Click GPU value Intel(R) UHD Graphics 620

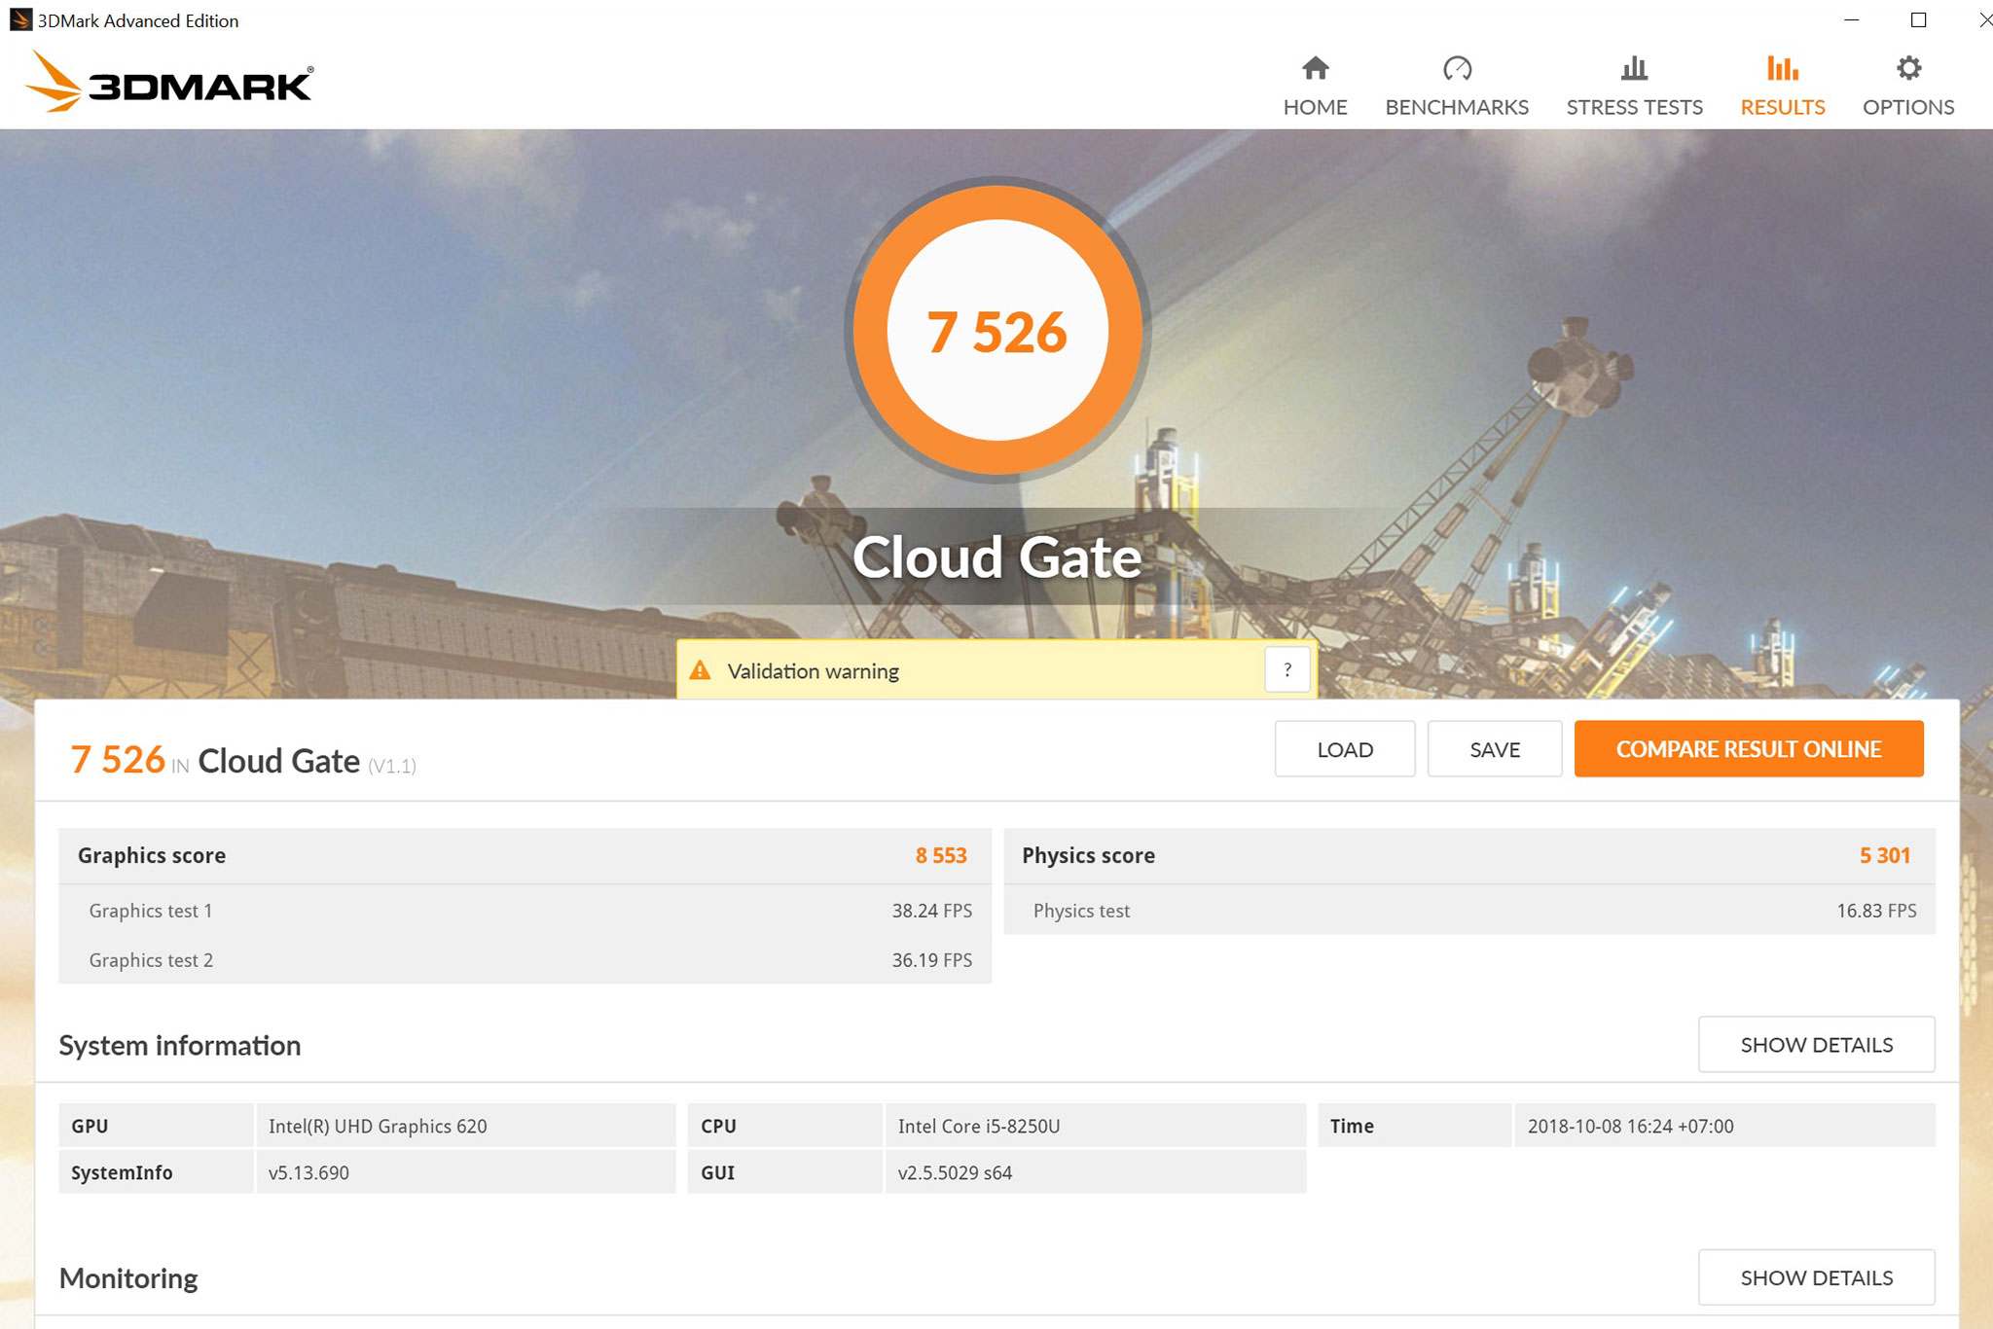coord(378,1126)
